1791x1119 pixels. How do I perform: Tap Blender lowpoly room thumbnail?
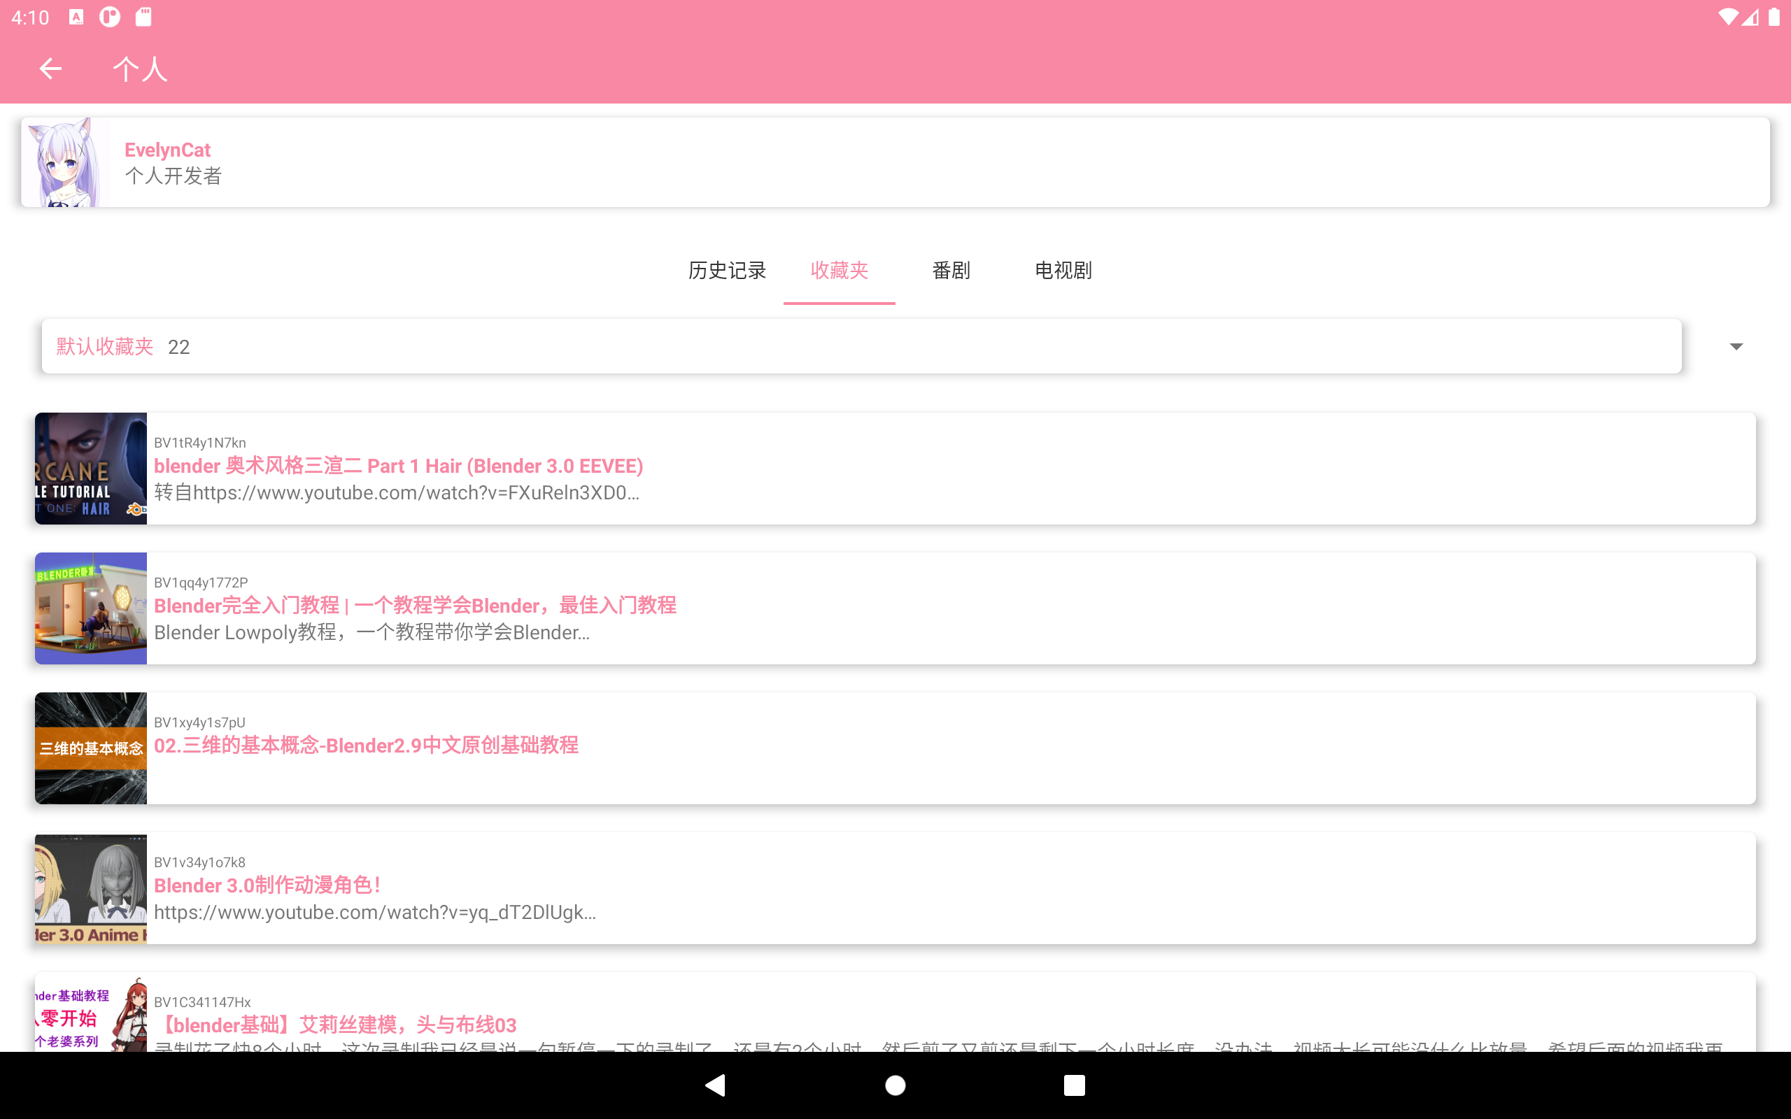pyautogui.click(x=91, y=608)
